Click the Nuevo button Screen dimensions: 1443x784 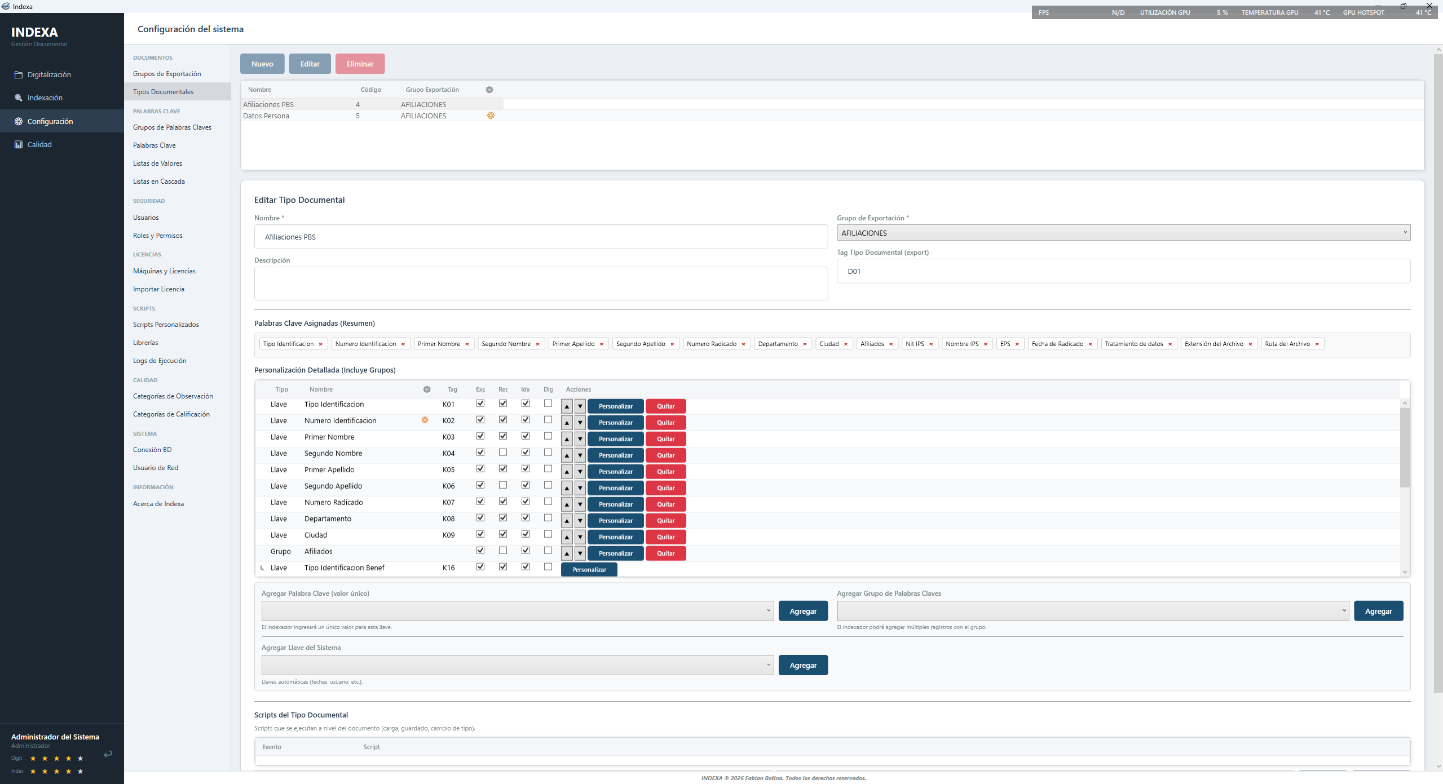click(x=262, y=64)
